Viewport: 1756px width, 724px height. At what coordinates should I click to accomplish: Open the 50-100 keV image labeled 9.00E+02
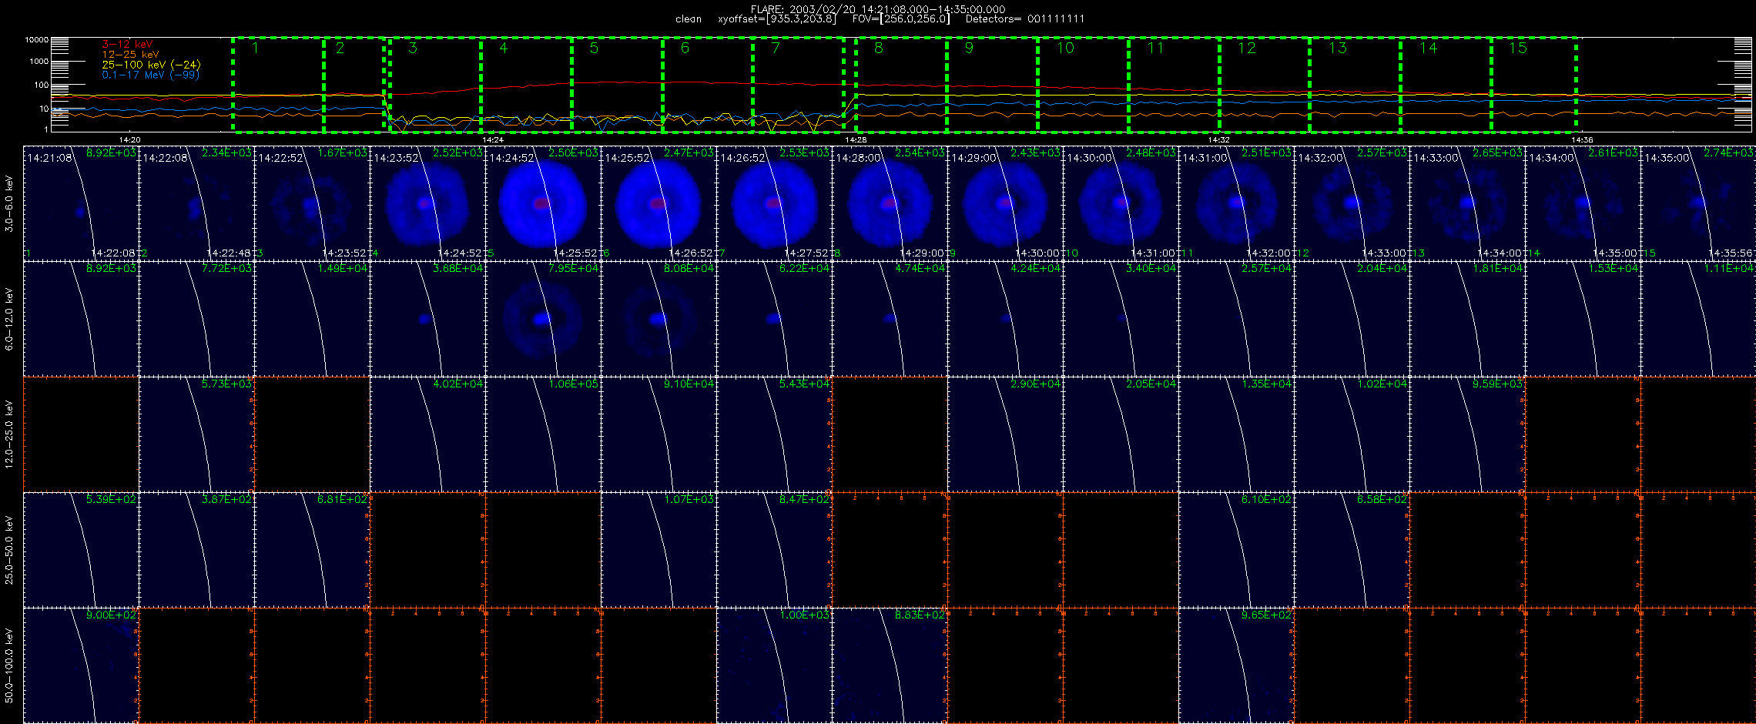click(81, 665)
